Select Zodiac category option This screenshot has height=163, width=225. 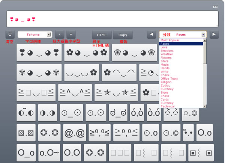(166, 86)
